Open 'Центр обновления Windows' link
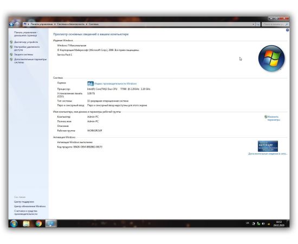Viewport: 298px width, 244px height. point(30,207)
